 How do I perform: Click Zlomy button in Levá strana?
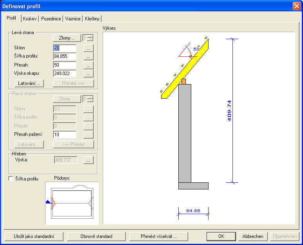point(67,38)
